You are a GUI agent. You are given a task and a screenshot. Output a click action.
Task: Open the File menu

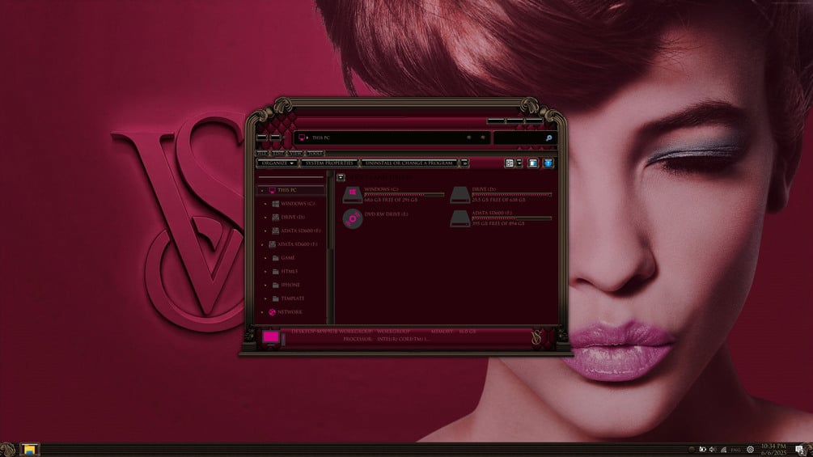click(x=262, y=154)
